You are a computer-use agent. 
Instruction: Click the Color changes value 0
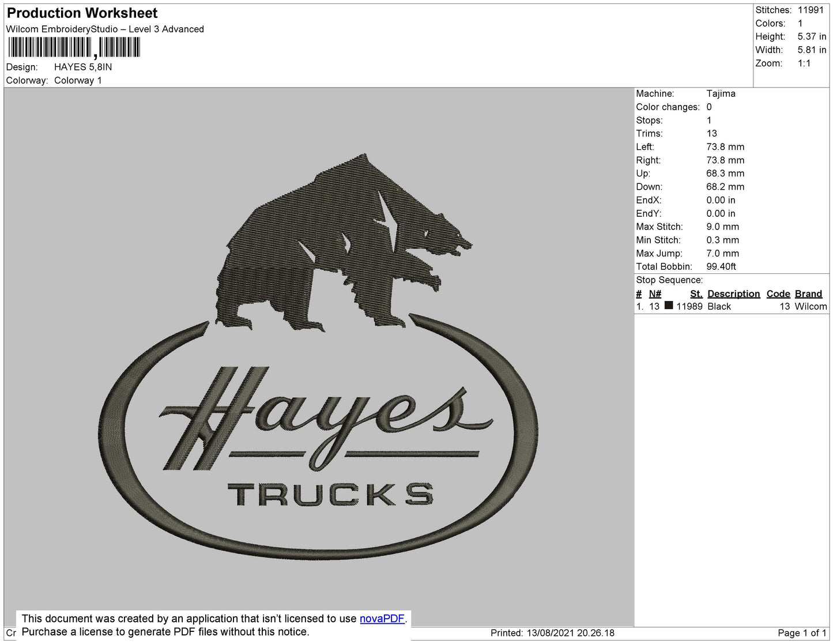pyautogui.click(x=709, y=107)
